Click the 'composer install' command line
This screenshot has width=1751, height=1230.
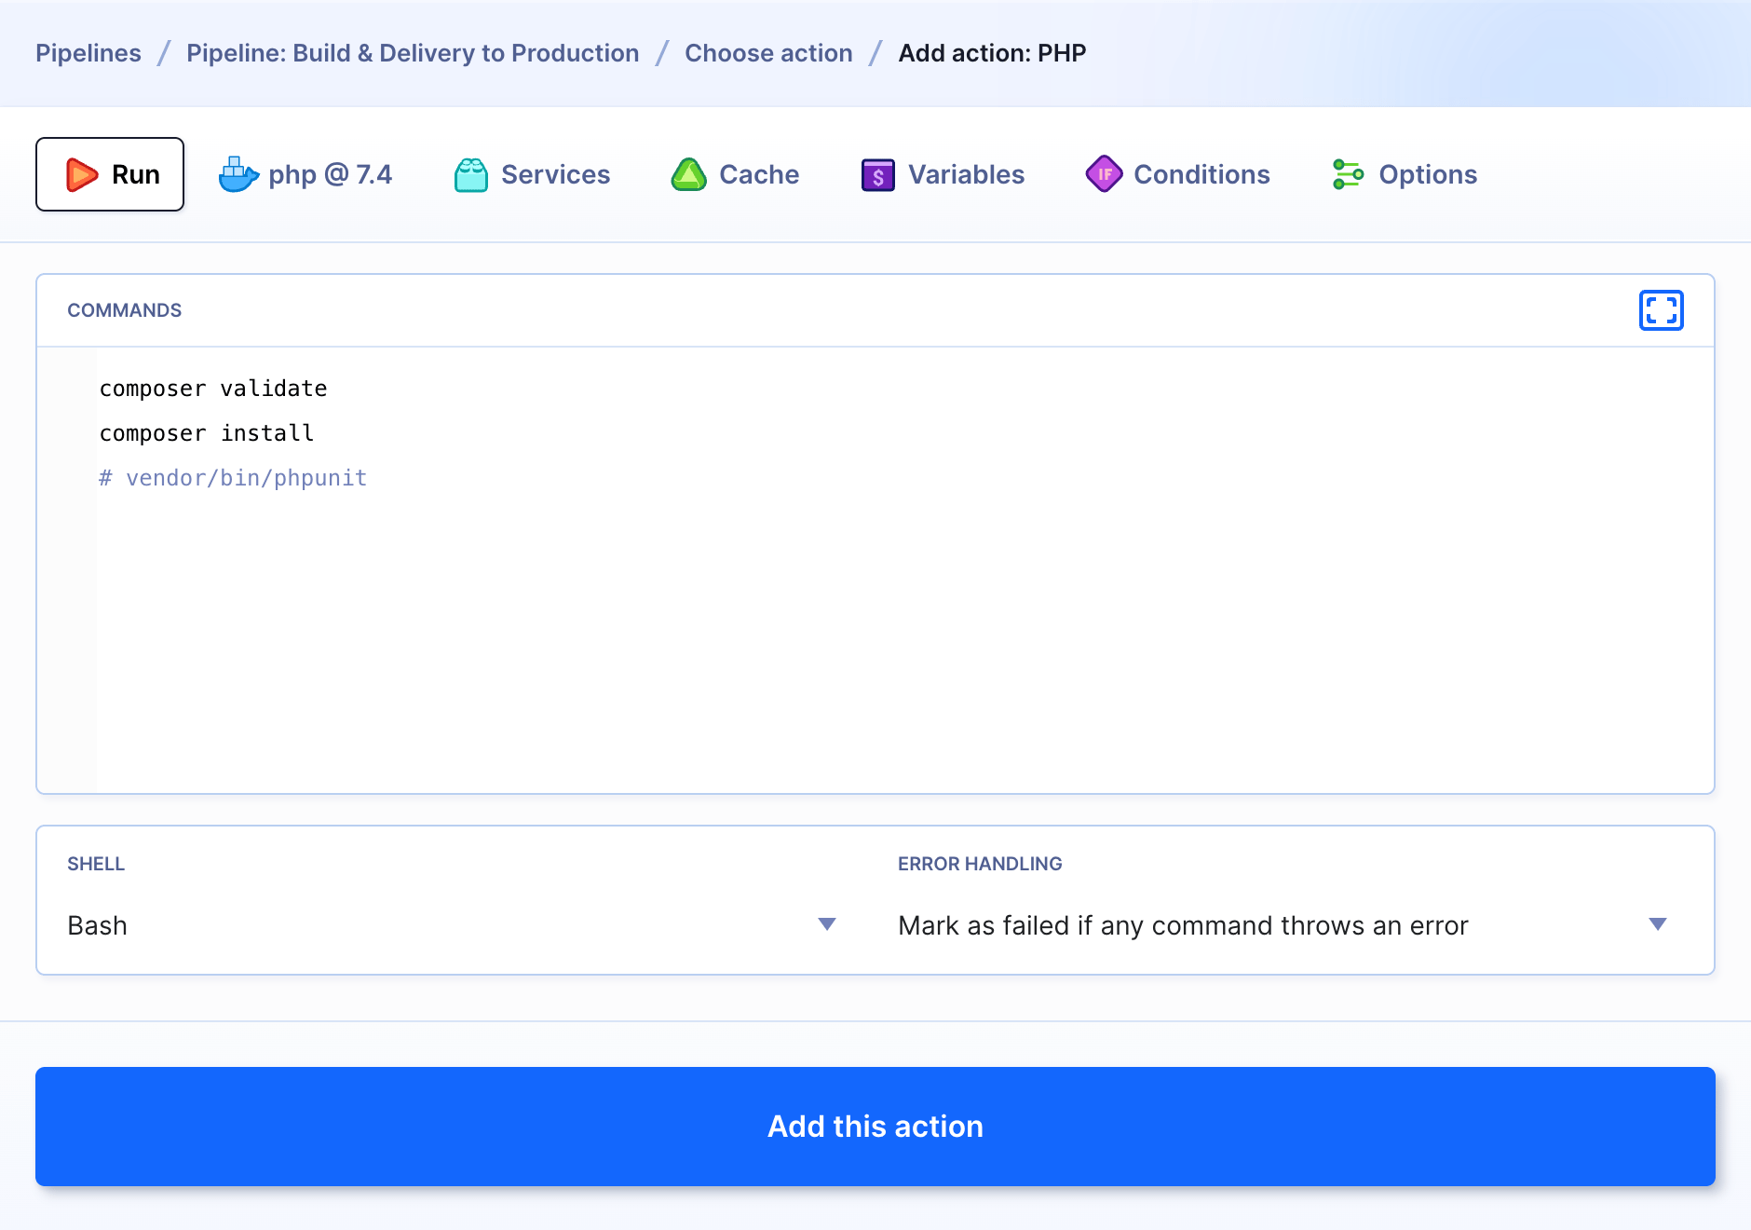point(207,433)
